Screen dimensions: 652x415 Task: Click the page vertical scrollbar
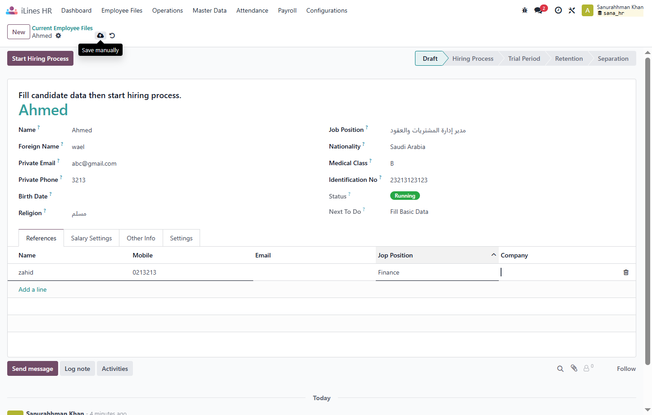point(648,211)
